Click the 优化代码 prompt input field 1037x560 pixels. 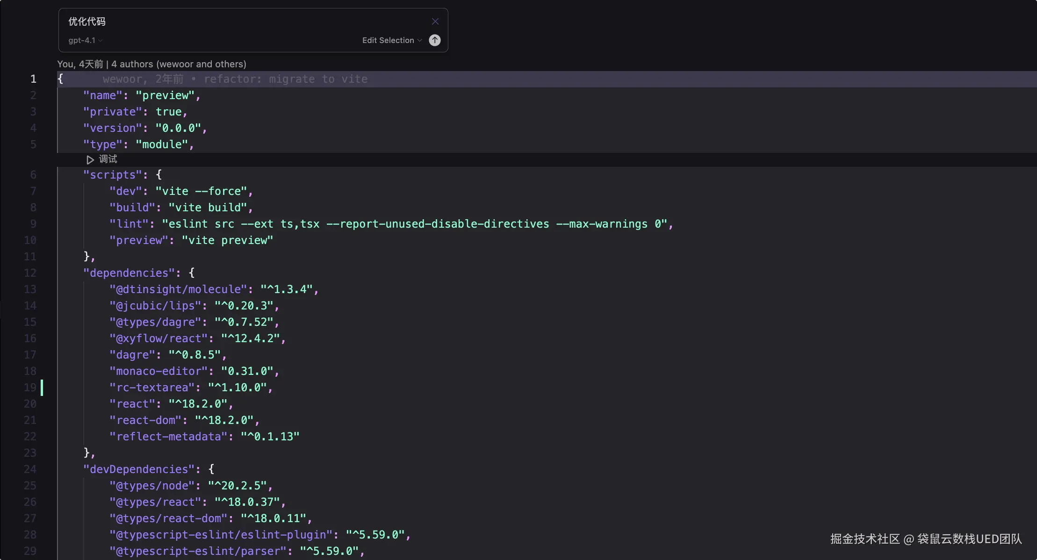[x=234, y=22]
